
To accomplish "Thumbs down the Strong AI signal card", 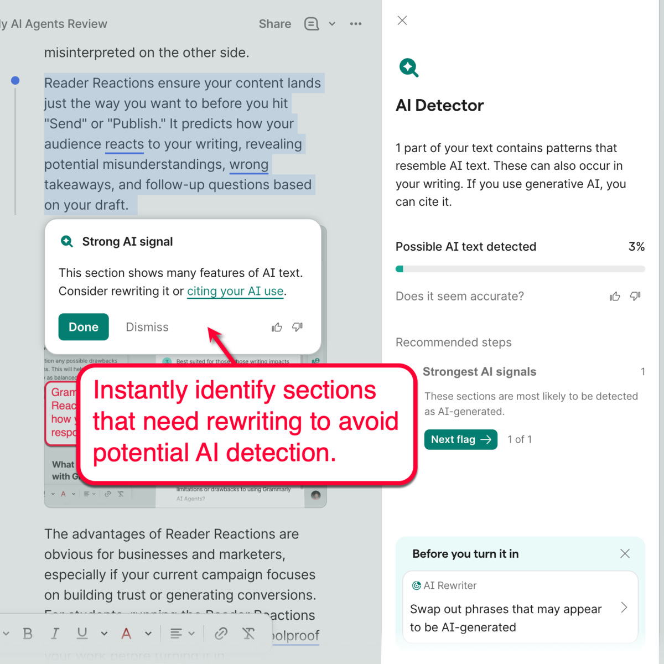I will click(x=298, y=328).
